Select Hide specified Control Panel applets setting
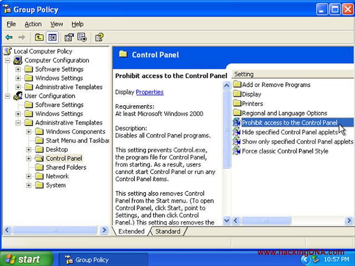Image resolution: width=355 pixels, height=266 pixels. [290, 132]
